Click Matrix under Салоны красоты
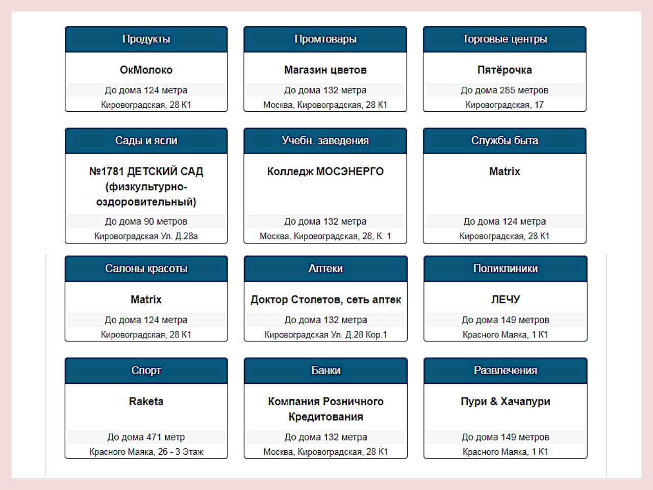 [x=146, y=300]
